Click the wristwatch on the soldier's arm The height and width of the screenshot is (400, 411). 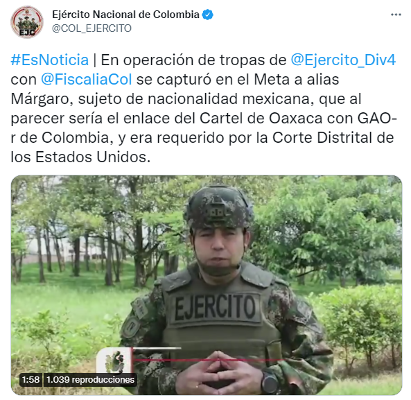point(269,383)
